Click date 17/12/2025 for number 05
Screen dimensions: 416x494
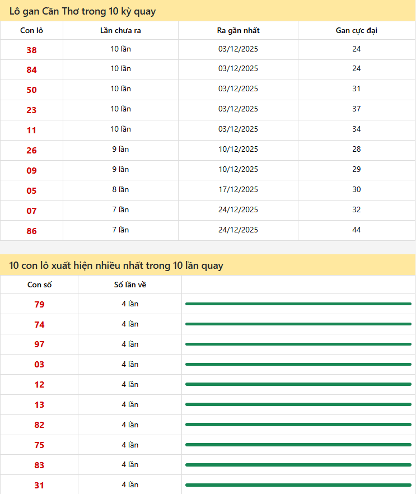pos(238,189)
